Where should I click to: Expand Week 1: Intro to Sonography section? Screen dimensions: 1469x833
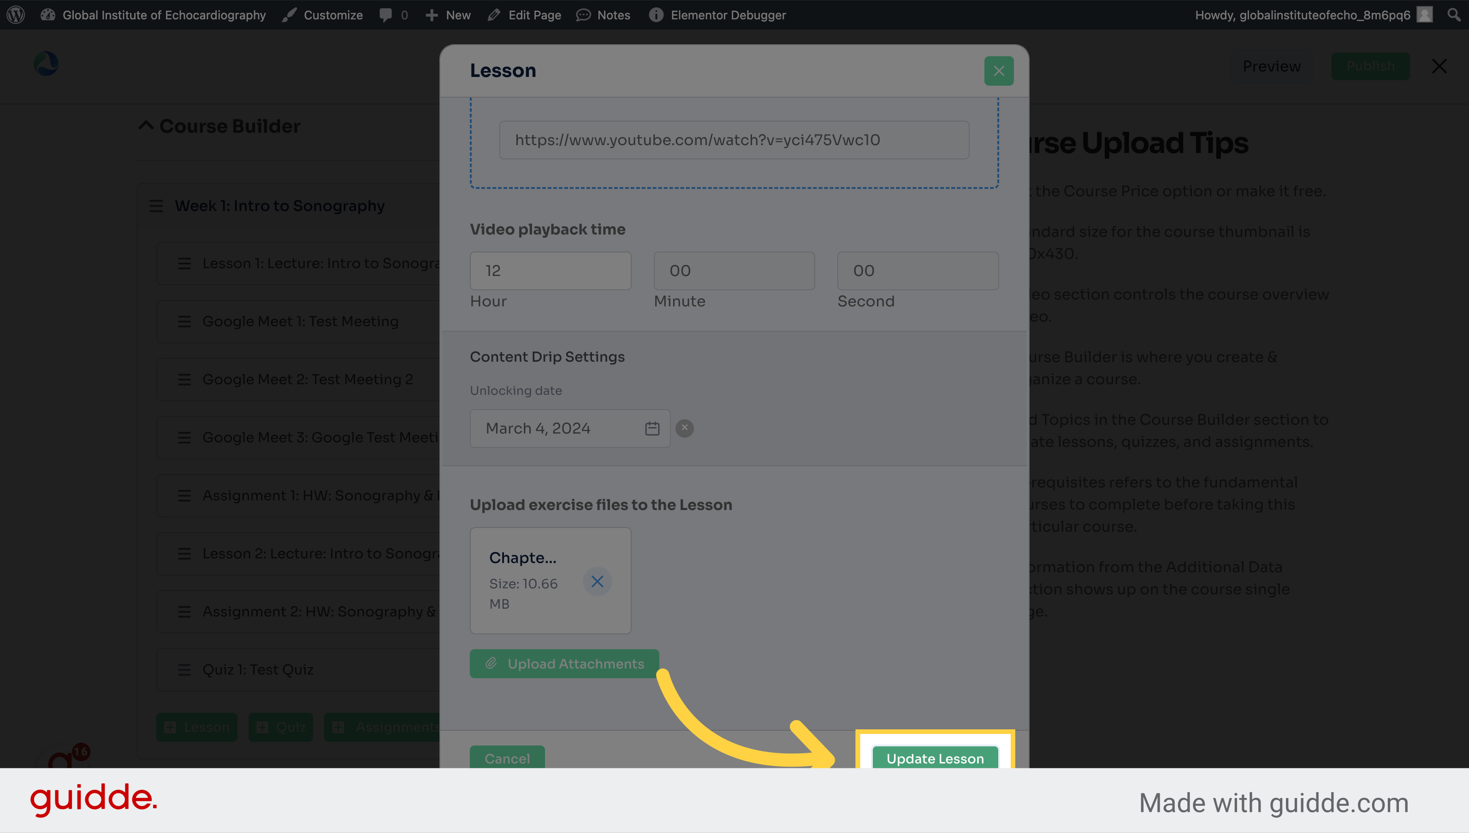tap(279, 206)
